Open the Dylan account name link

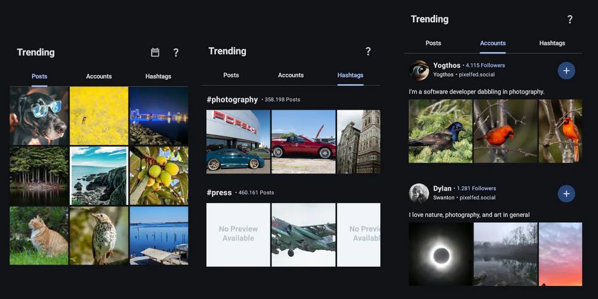coord(442,188)
